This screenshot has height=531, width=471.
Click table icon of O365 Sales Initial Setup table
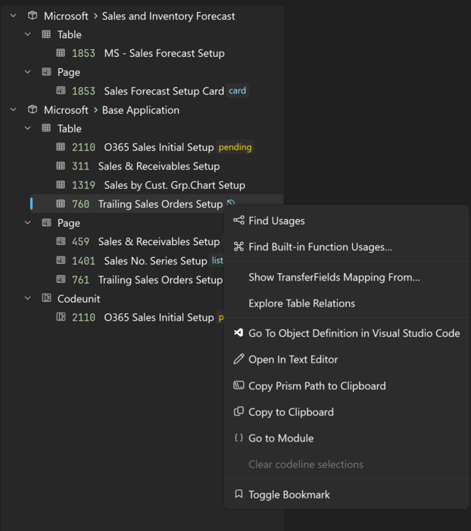pyautogui.click(x=61, y=147)
